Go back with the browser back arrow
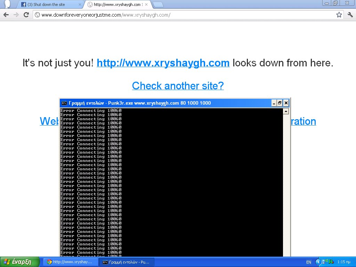Screen dimensions: 356x267 coord(6,15)
